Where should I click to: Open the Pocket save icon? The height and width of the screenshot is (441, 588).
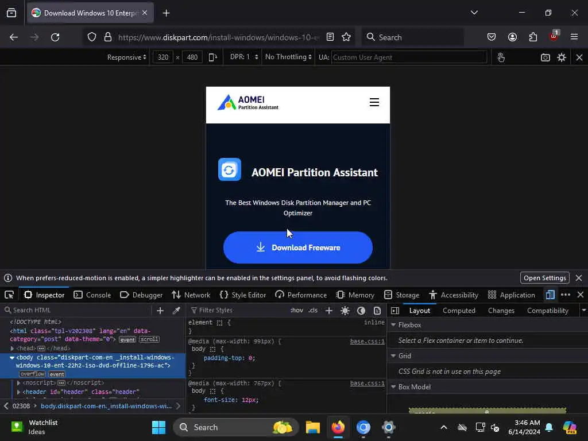click(x=492, y=37)
